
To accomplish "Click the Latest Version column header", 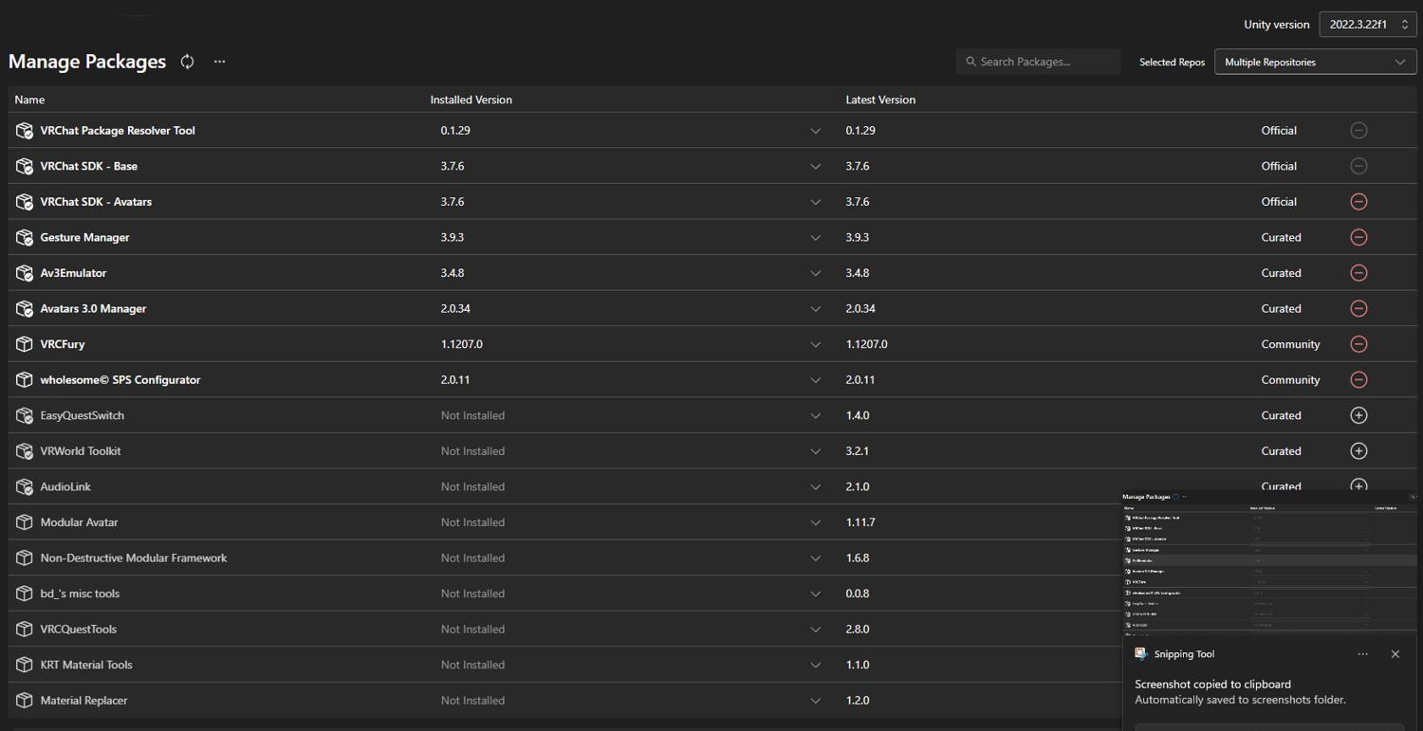I will click(x=880, y=100).
